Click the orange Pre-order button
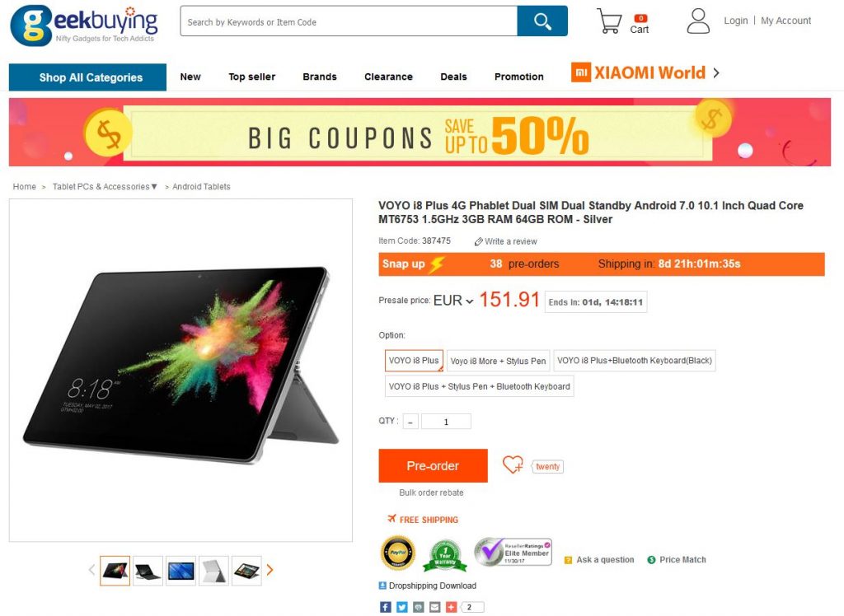844x616 pixels. [x=433, y=465]
